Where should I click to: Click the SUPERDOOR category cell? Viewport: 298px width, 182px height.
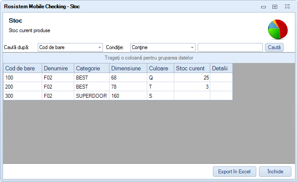coord(91,96)
